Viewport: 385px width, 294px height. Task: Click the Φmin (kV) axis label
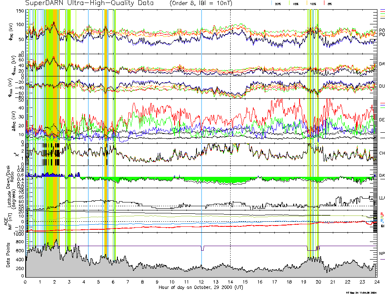click(11, 88)
